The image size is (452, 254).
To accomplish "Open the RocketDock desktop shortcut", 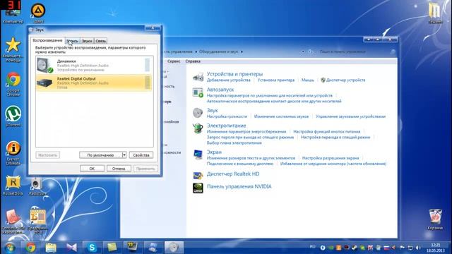I will click(x=13, y=186).
